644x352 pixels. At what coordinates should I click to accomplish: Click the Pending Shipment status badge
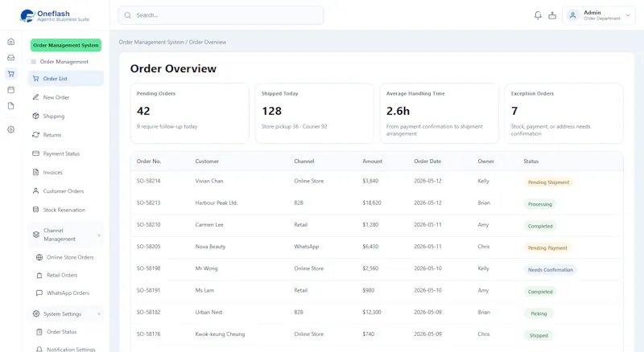(549, 182)
